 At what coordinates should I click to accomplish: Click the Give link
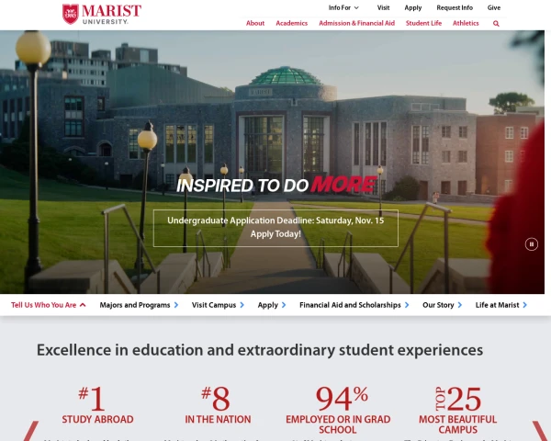(x=494, y=7)
